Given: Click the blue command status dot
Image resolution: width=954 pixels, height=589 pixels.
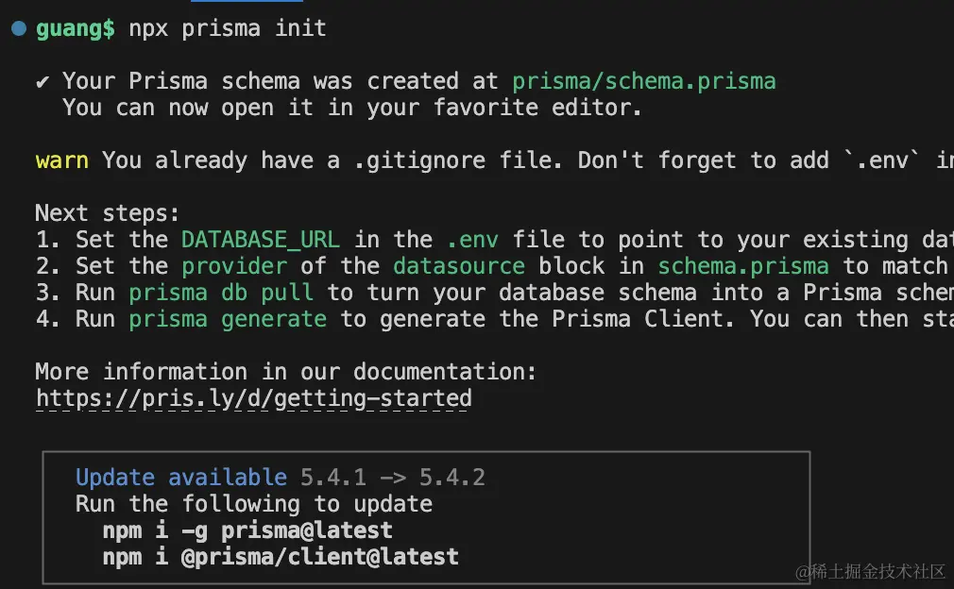Looking at the screenshot, I should [19, 28].
